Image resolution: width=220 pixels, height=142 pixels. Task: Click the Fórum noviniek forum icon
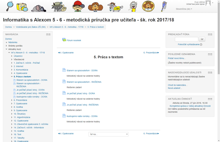coord(64,40)
